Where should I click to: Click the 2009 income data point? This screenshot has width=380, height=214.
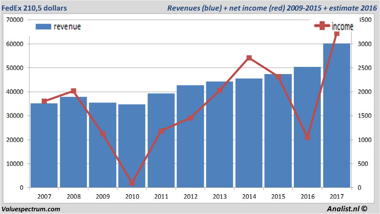pyautogui.click(x=103, y=134)
